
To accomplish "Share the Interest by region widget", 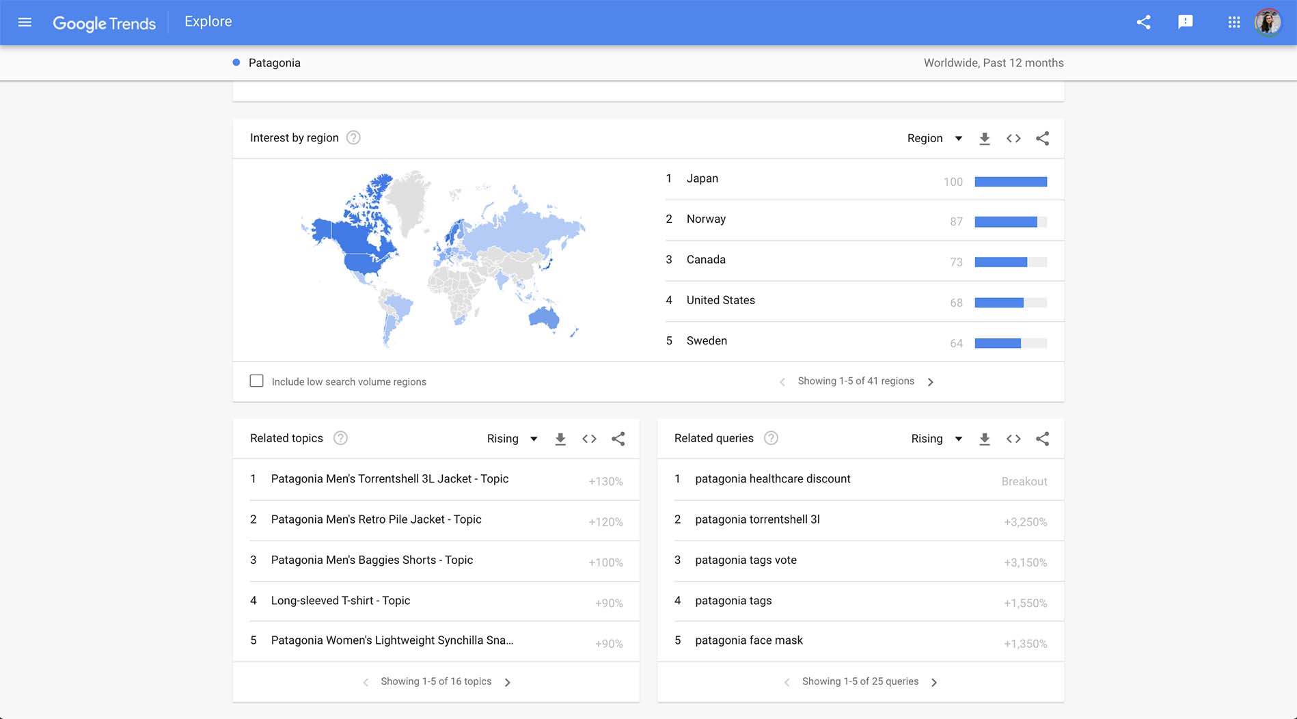I will (1042, 139).
